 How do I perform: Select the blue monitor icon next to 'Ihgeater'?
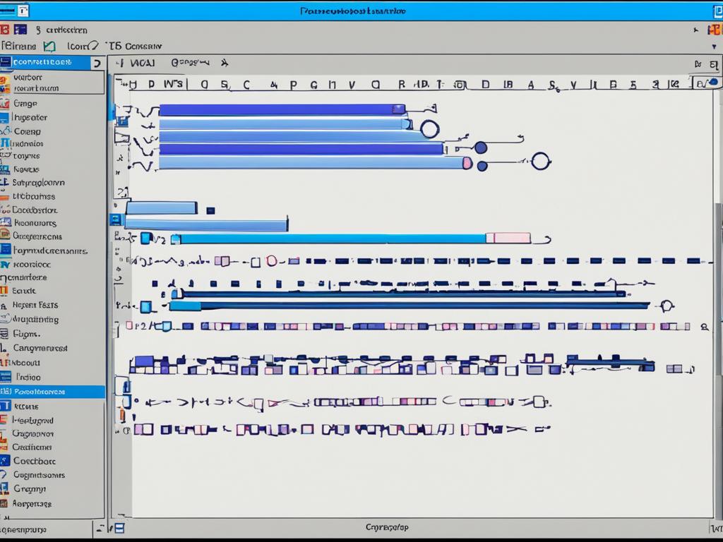coord(5,118)
